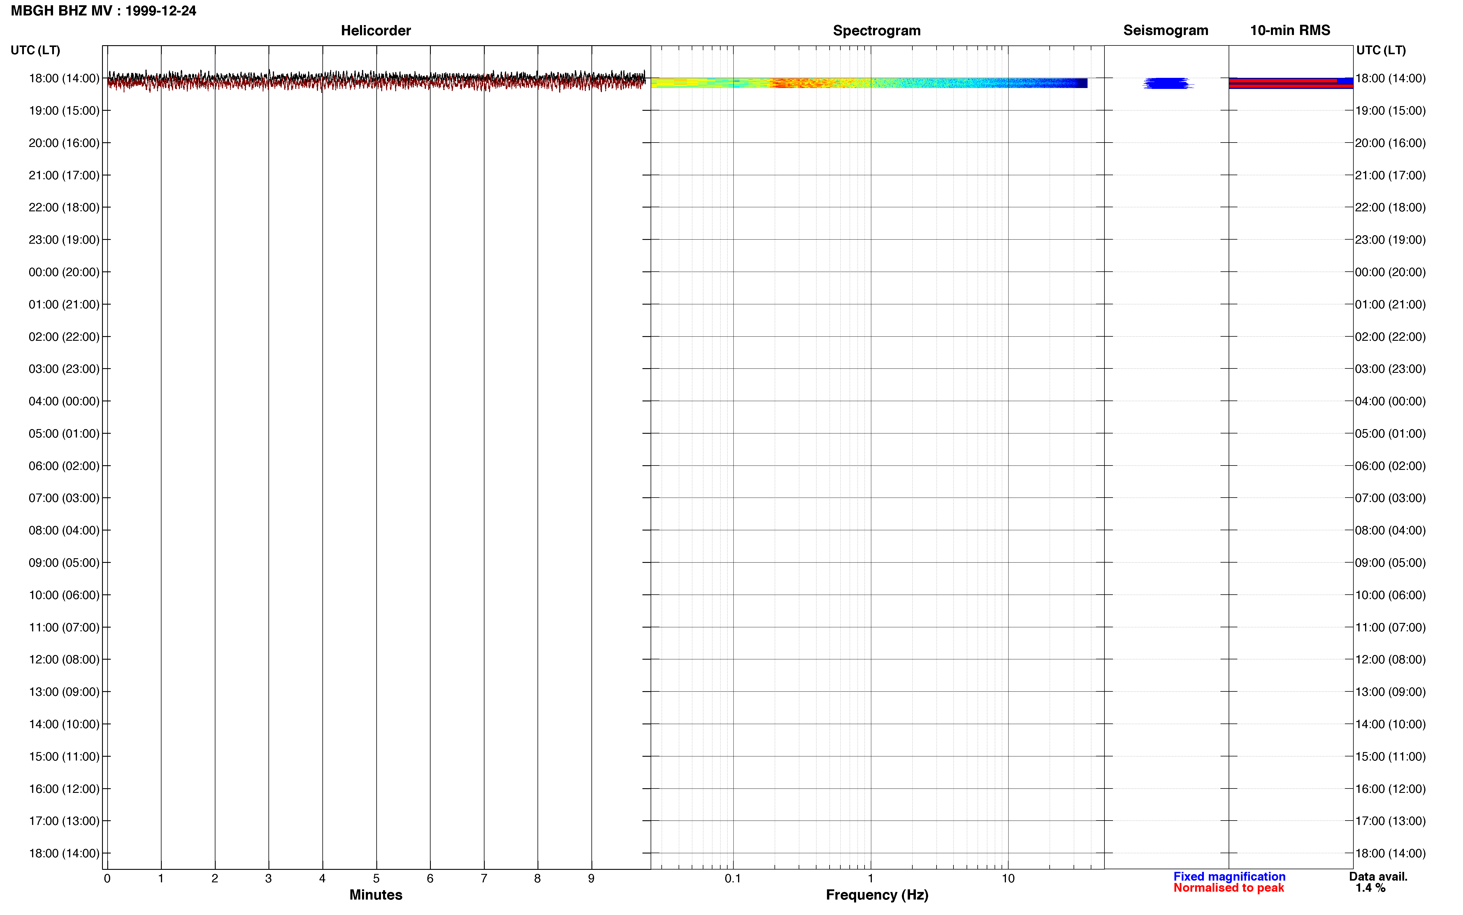
Task: Click left axis label '23:00 (19:00)'
Action: coord(64,240)
